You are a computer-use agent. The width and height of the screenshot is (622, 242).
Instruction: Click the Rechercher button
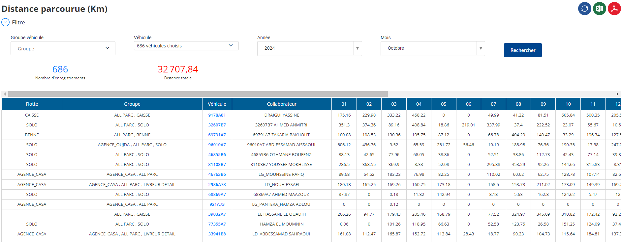[x=523, y=50]
